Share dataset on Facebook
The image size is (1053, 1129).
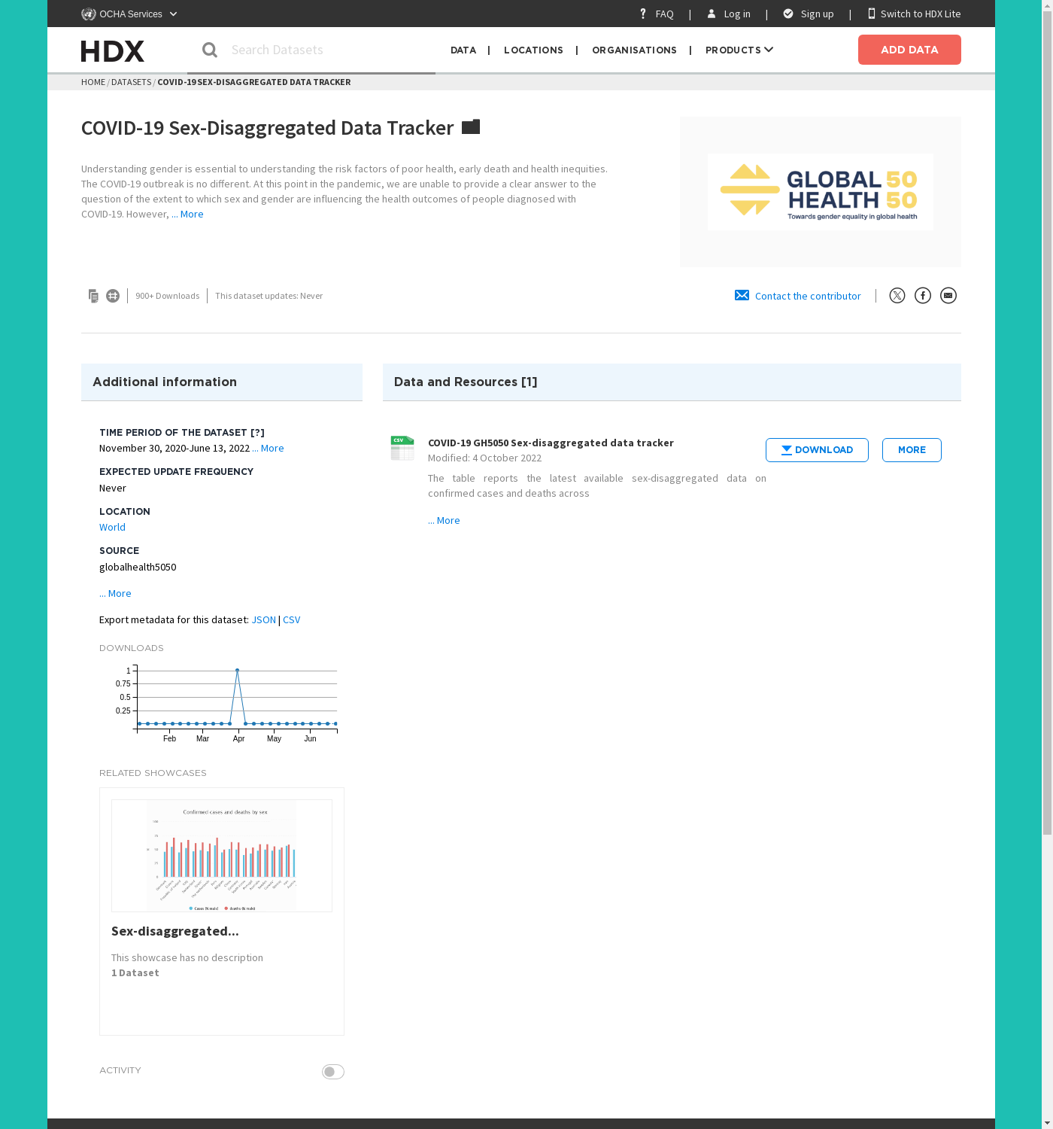(922, 296)
